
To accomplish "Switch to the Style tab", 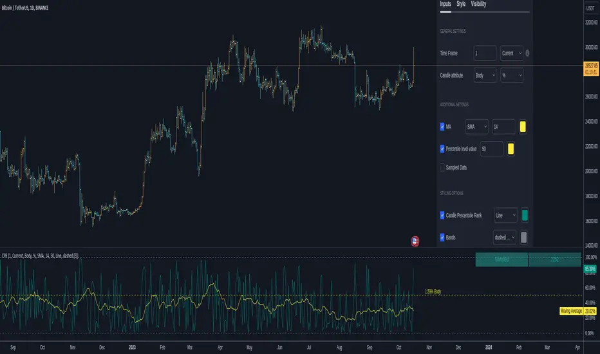I will tap(461, 5).
